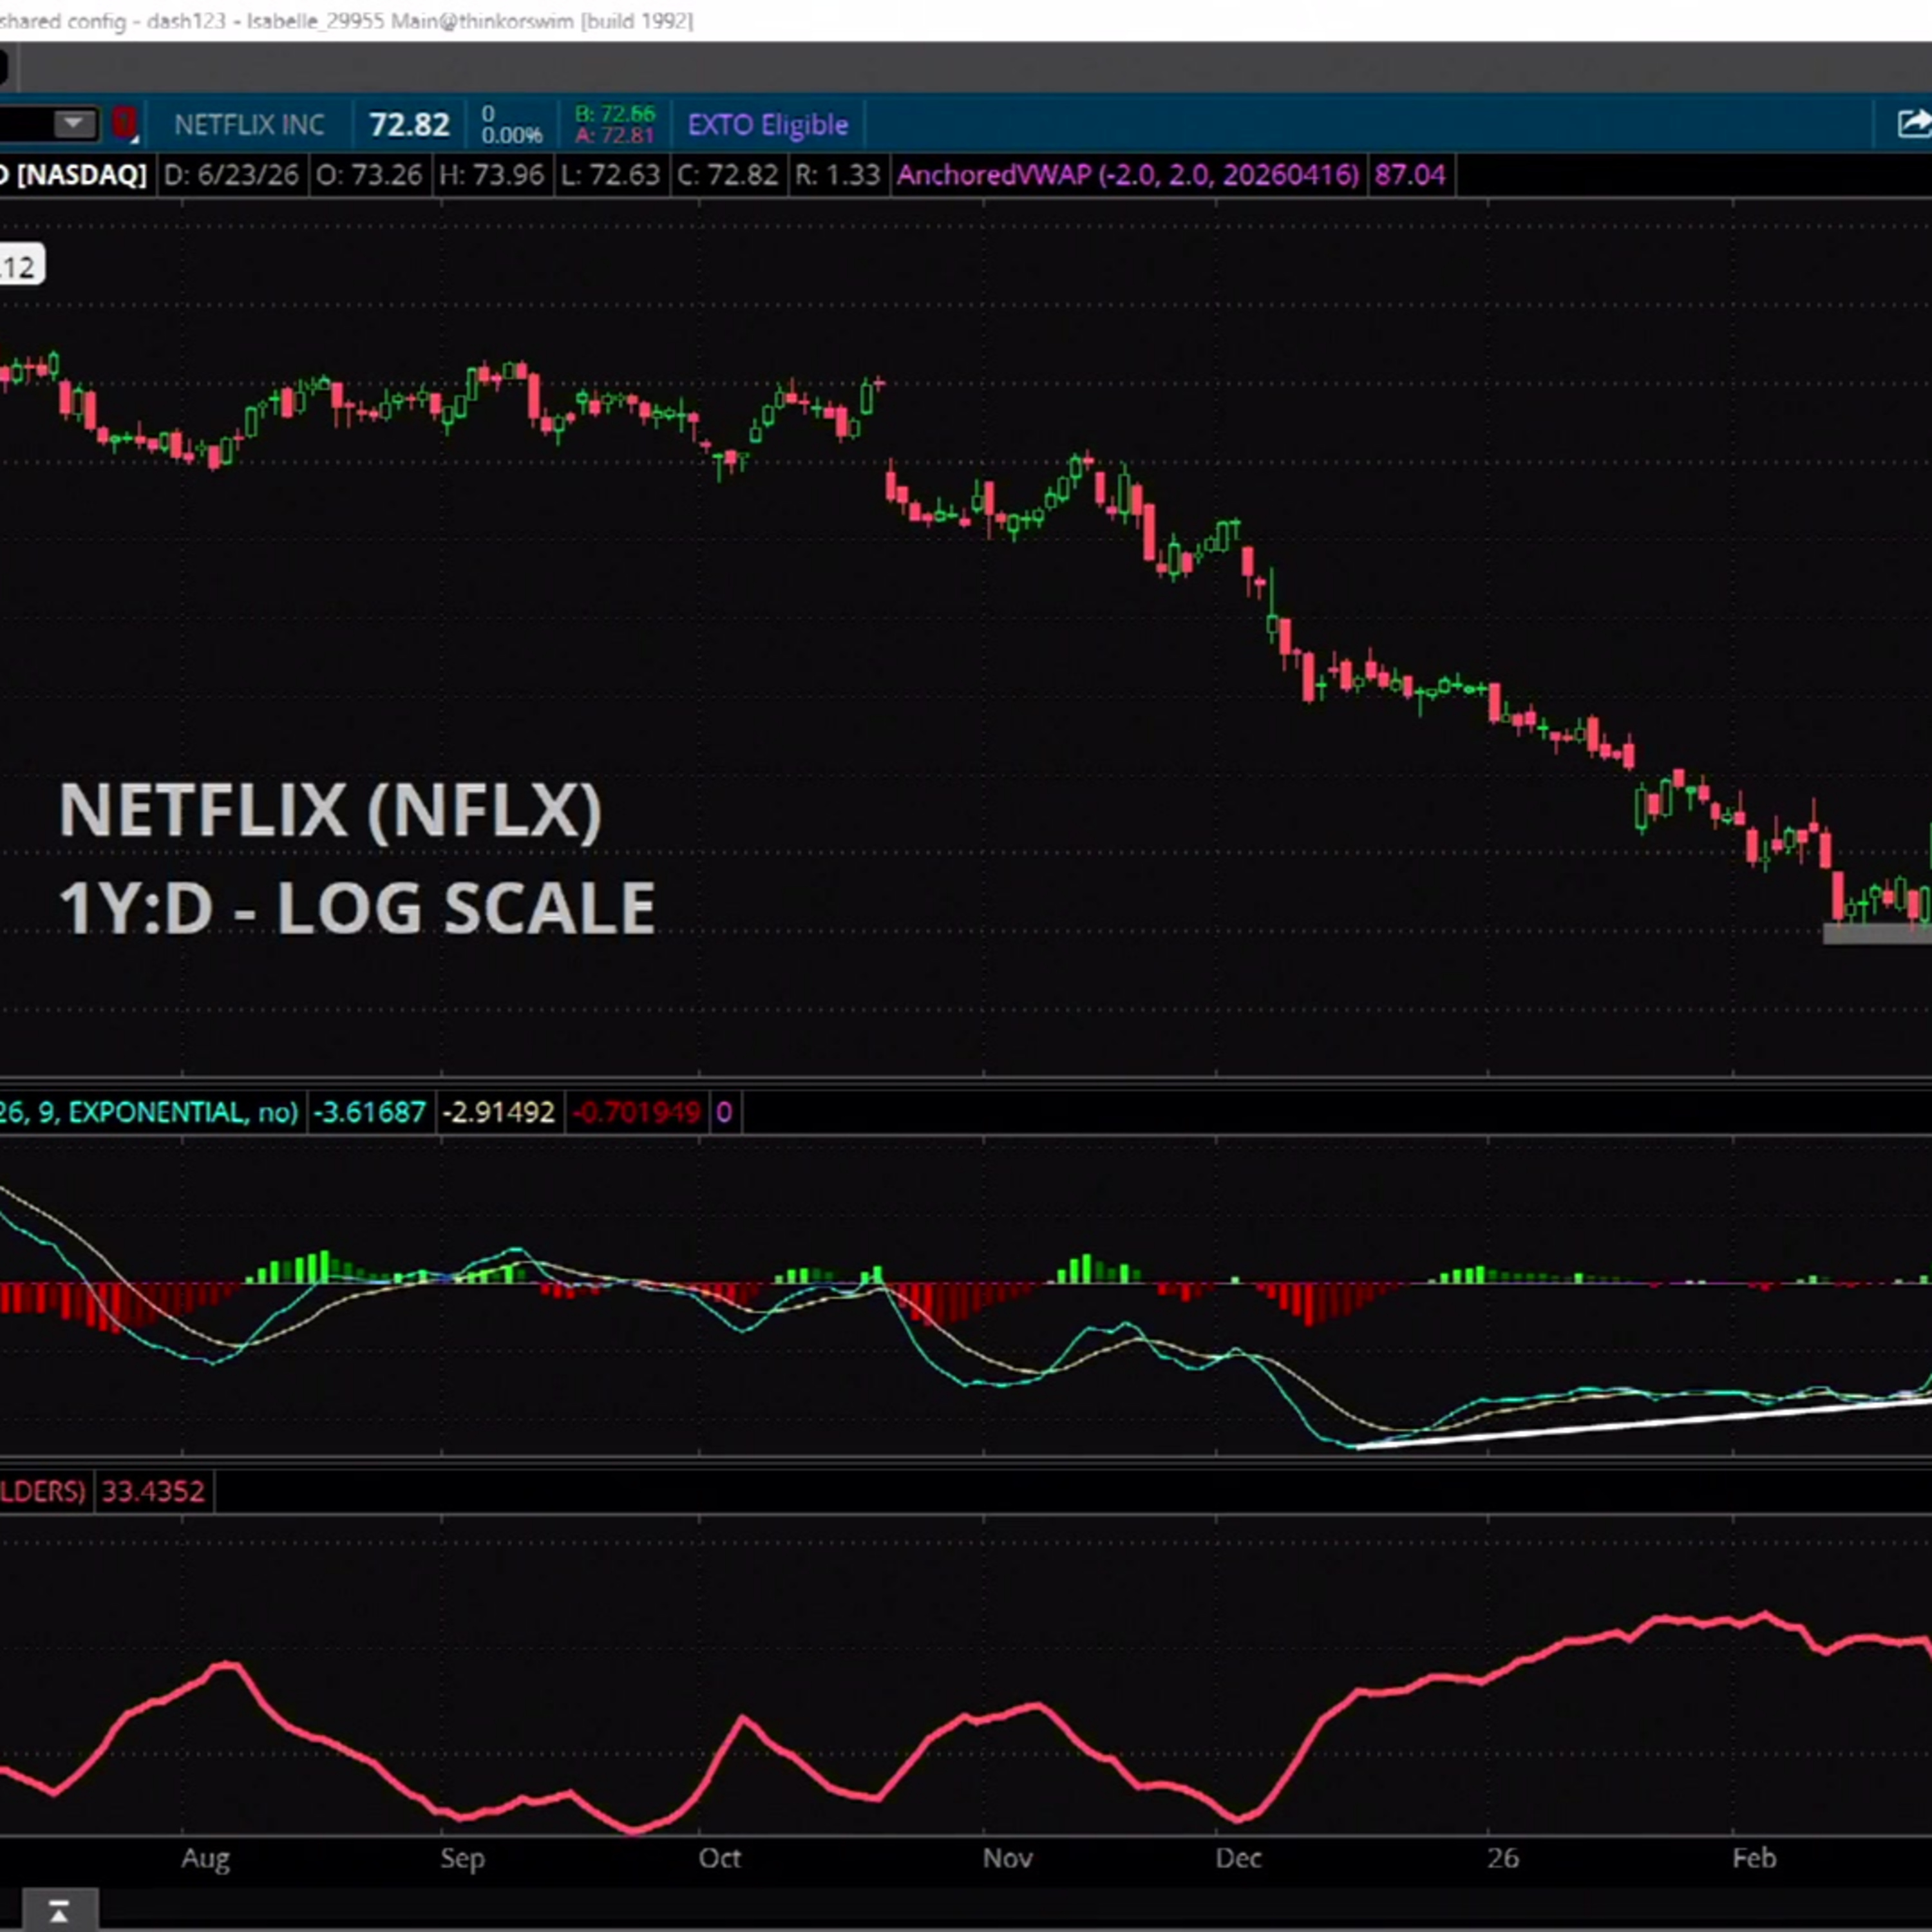Click the Dec label on time axis
Image resolution: width=1932 pixels, height=1932 pixels.
(1238, 1858)
